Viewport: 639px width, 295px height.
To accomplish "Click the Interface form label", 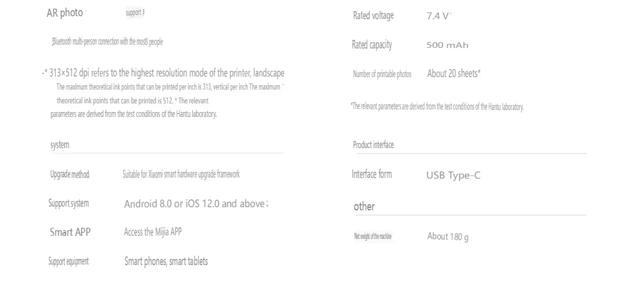I will pyautogui.click(x=372, y=174).
